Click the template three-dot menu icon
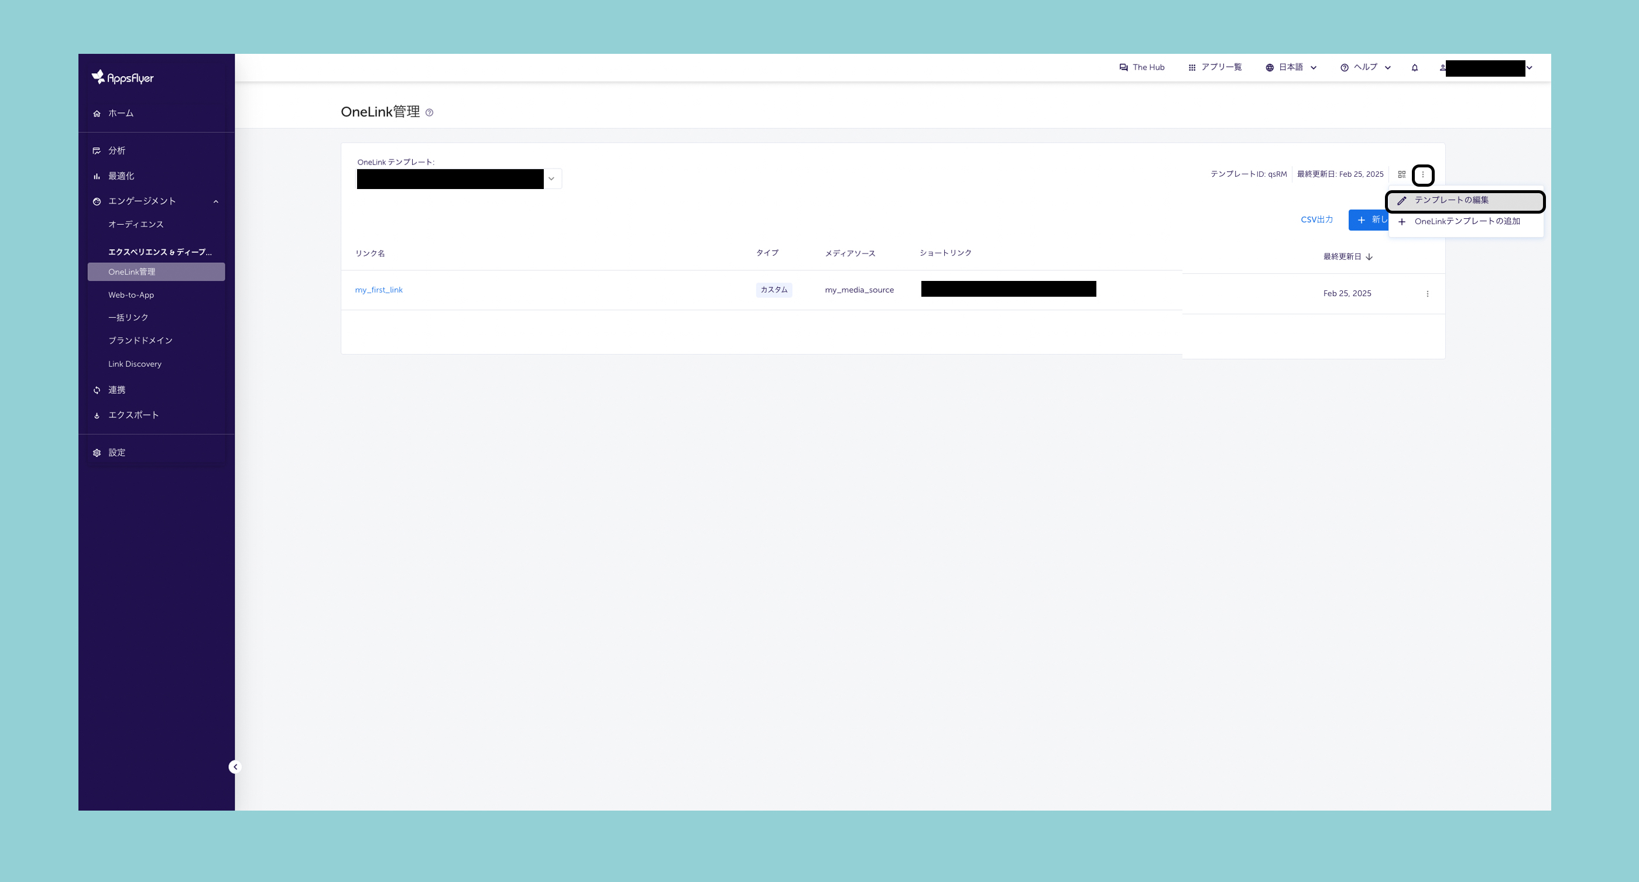The width and height of the screenshot is (1639, 882). coord(1422,174)
